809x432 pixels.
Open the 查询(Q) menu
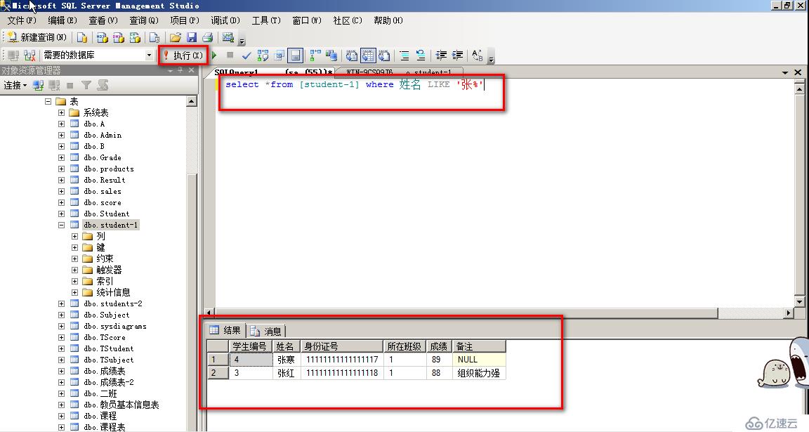coord(144,20)
